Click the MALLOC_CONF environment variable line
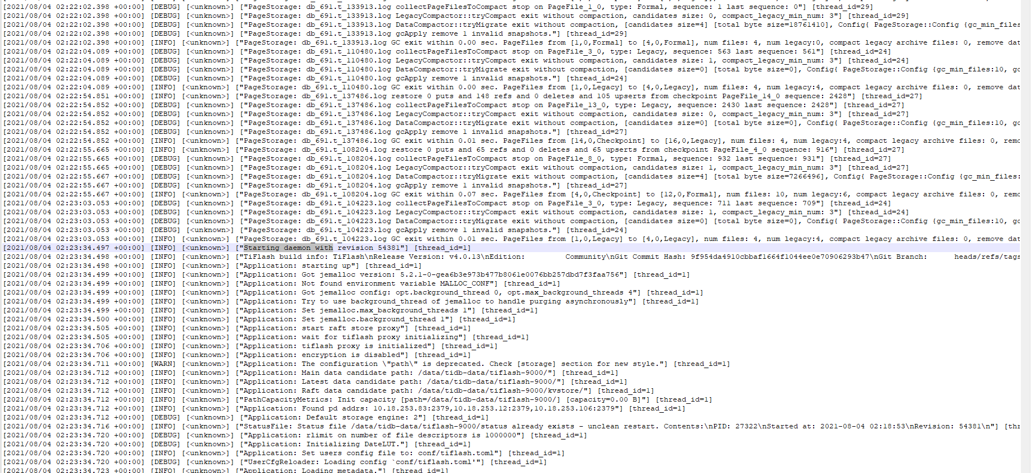 tap(282, 283)
